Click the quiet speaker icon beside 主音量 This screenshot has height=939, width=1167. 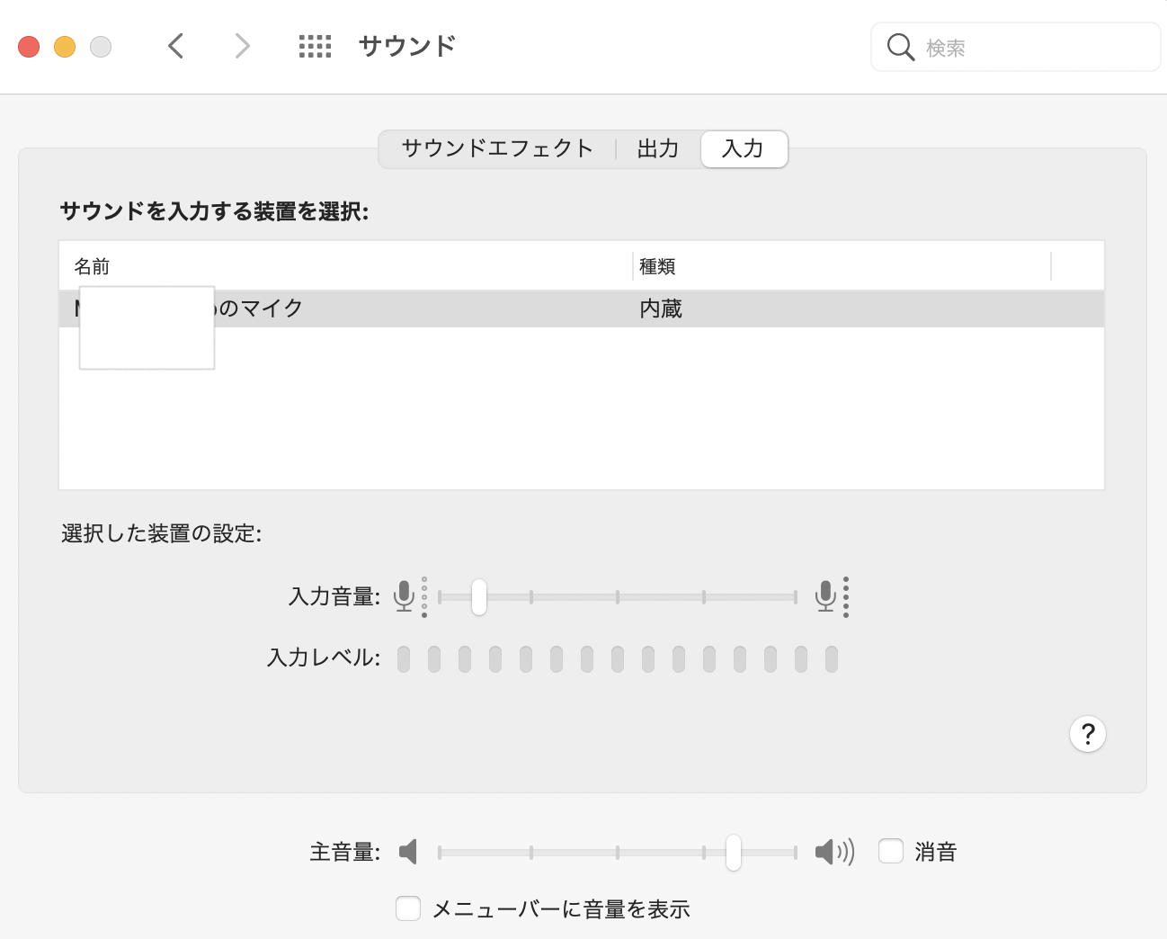(408, 851)
